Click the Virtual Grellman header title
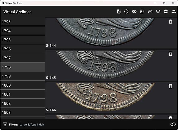 (x=17, y=12)
